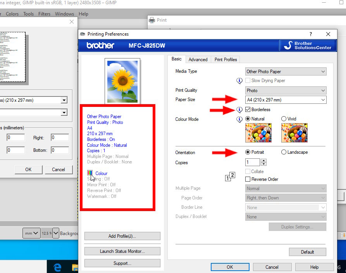Click the brother logo in header
Screen dimensions: 346x273
click(100, 45)
